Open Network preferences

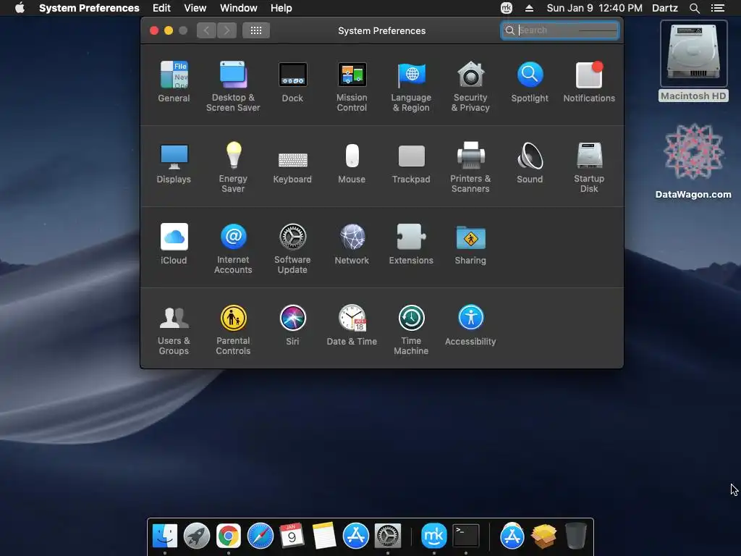pos(352,243)
